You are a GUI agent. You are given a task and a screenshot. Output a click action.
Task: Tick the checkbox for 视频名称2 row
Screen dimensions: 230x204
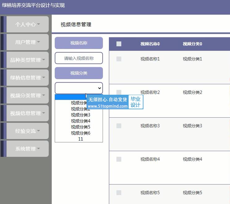119,92
